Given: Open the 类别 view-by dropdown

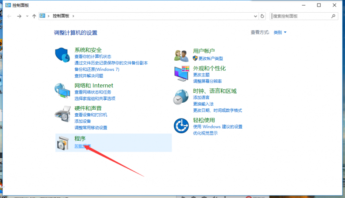Looking at the screenshot, I should tap(280, 32).
